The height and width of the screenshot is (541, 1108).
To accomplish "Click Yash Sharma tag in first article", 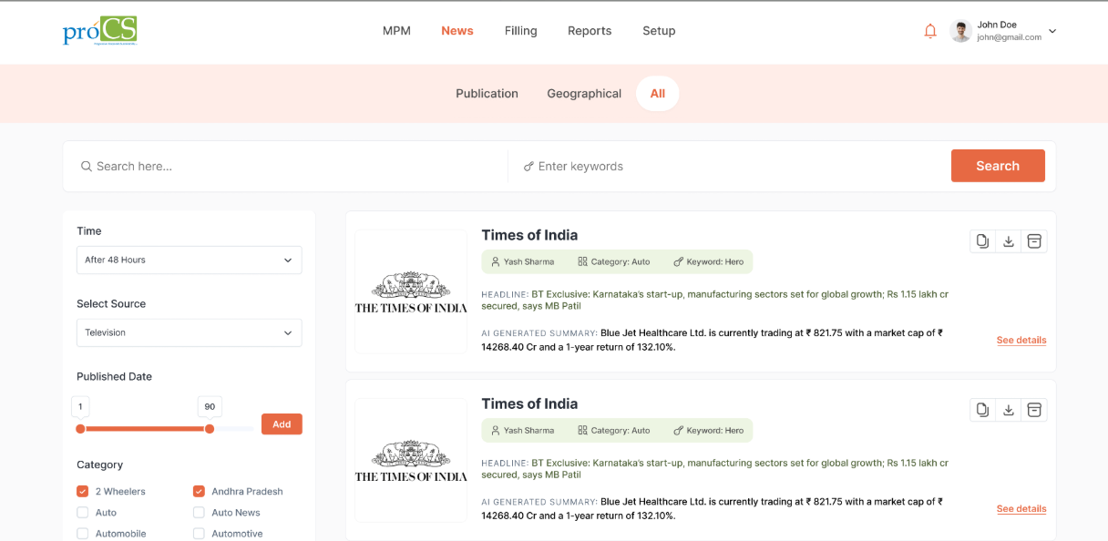I will click(522, 262).
